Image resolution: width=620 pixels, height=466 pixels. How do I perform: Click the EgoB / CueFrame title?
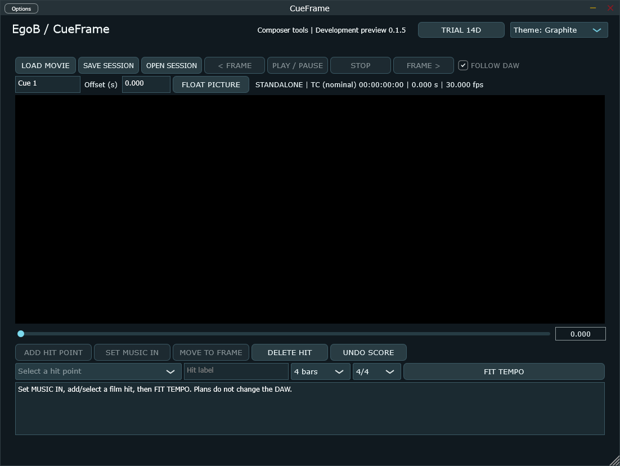coord(61,29)
